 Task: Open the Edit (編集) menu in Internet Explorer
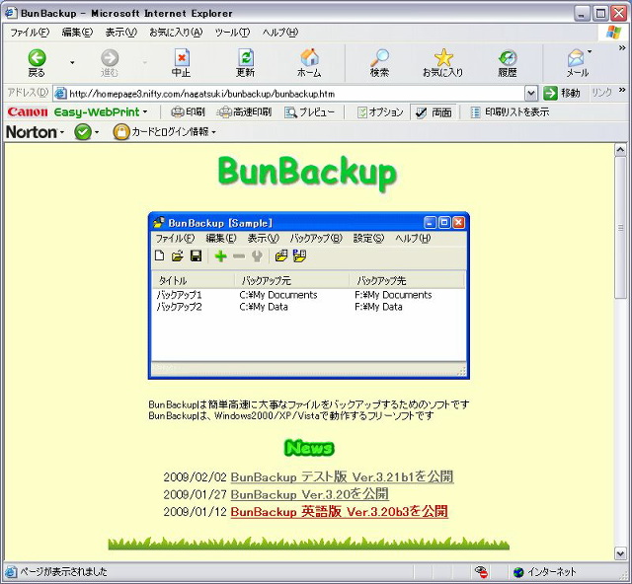77,33
